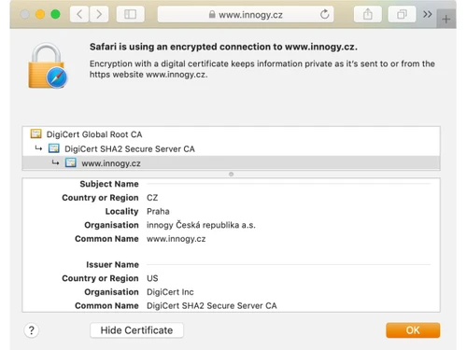Click the Issuer Name section heading
The width and height of the screenshot is (467, 350).
point(112,264)
